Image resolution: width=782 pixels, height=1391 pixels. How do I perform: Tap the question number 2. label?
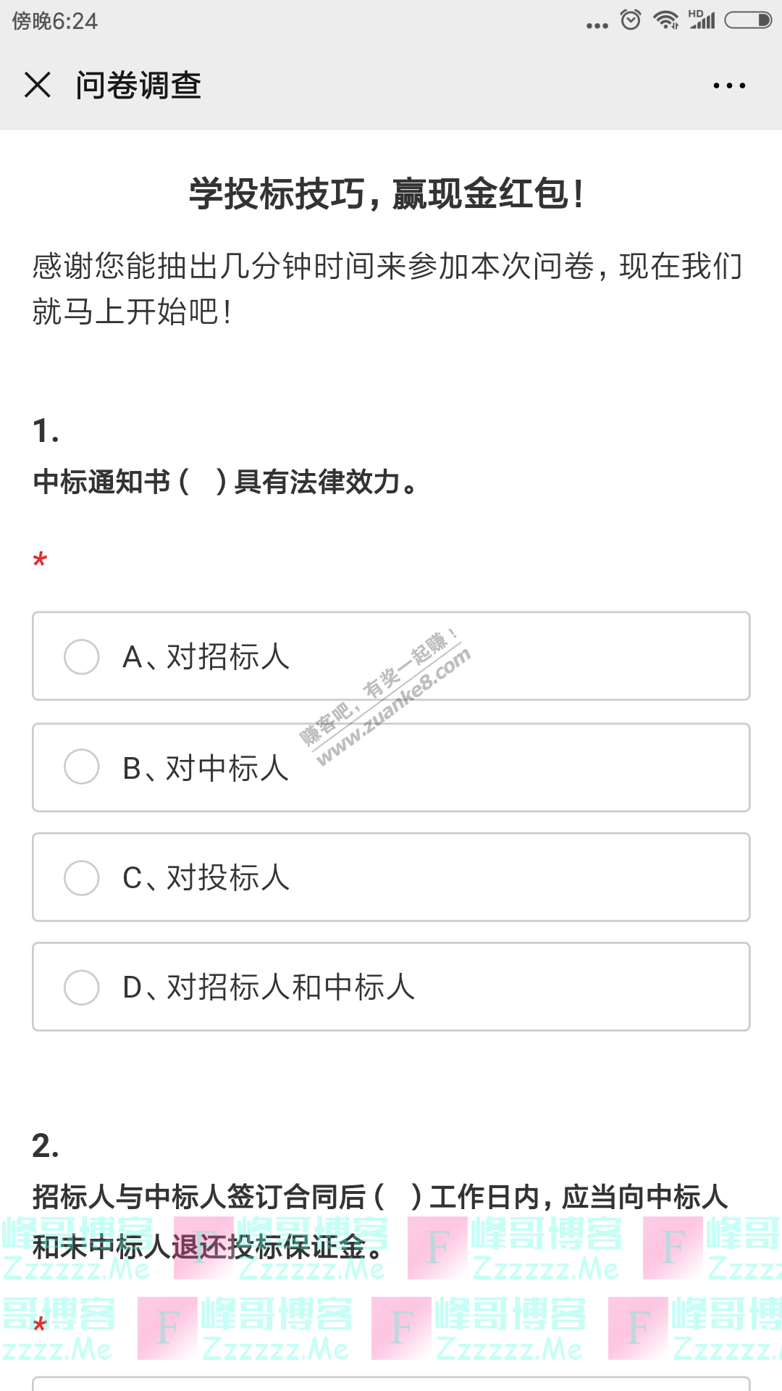46,1145
